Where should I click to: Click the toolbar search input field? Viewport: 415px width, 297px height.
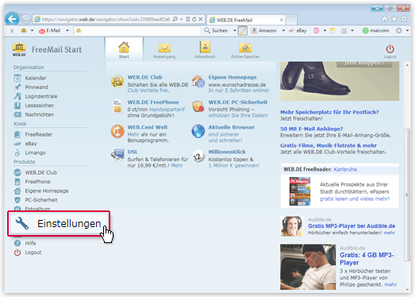(137, 31)
